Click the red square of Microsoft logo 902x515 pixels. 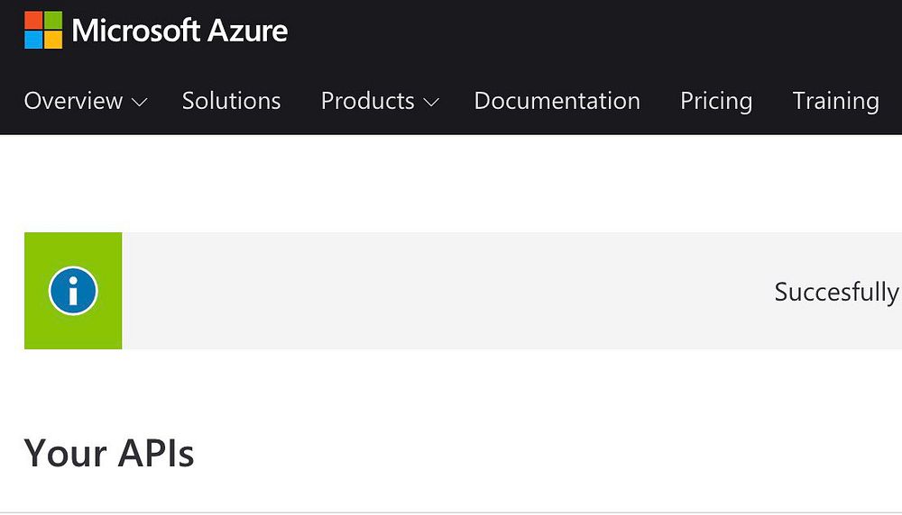click(33, 20)
